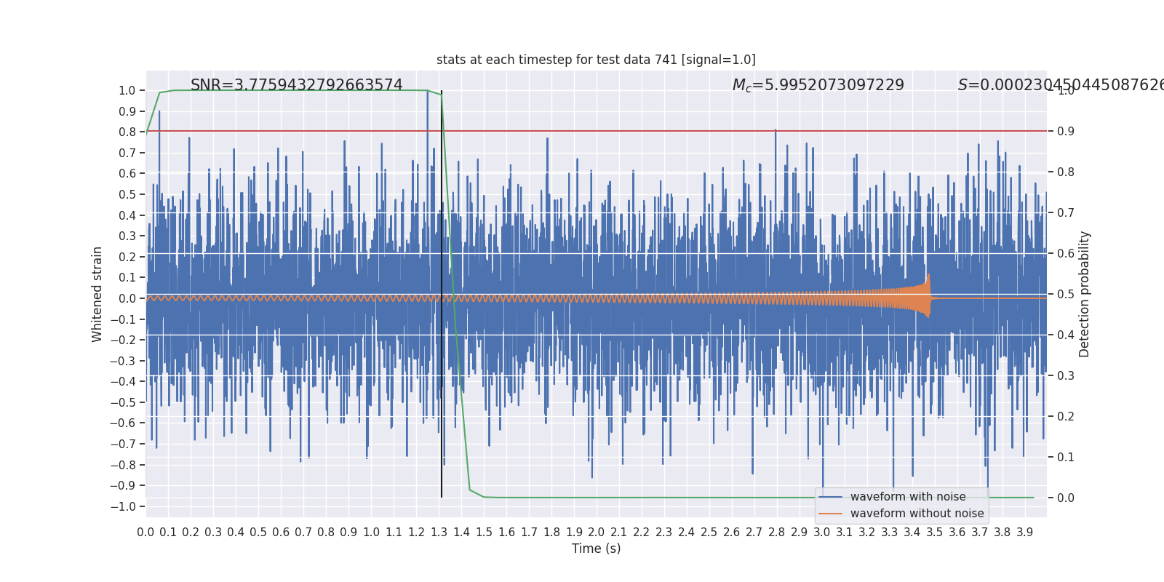Click the x-axis tick label 2.0

tap(597, 533)
